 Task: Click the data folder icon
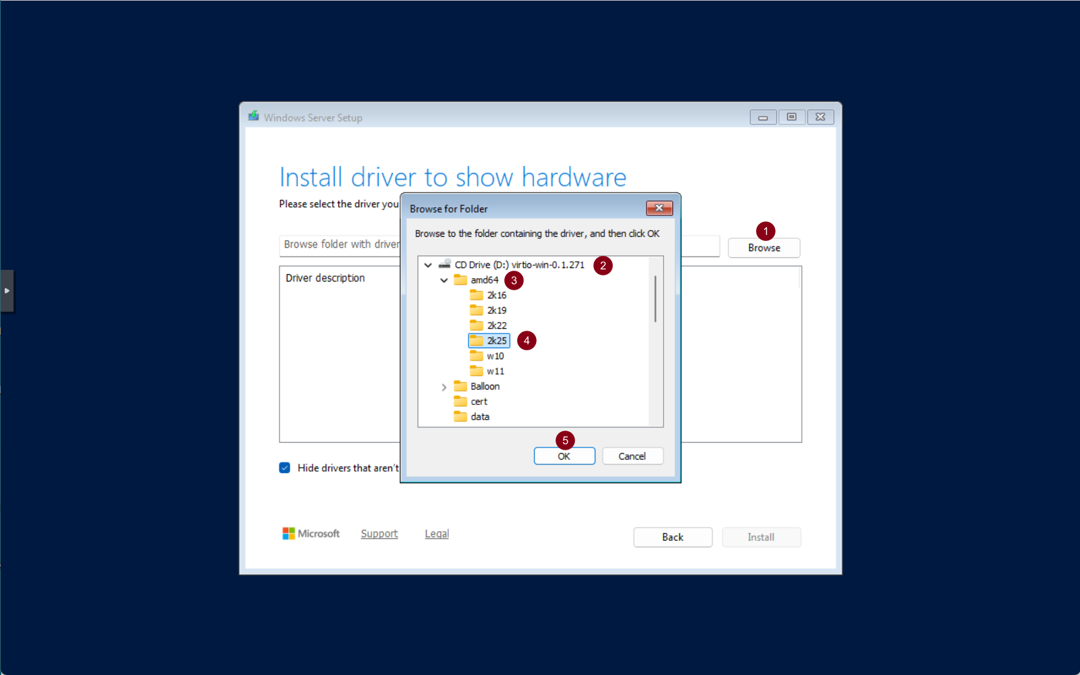point(460,416)
